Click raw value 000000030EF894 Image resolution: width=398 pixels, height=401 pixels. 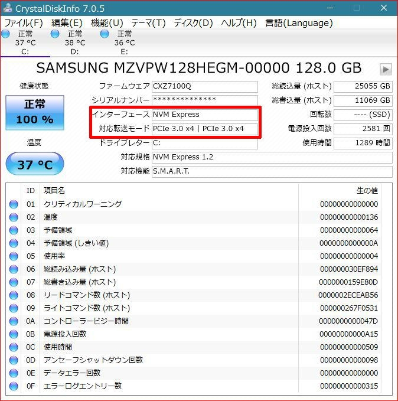(x=349, y=269)
